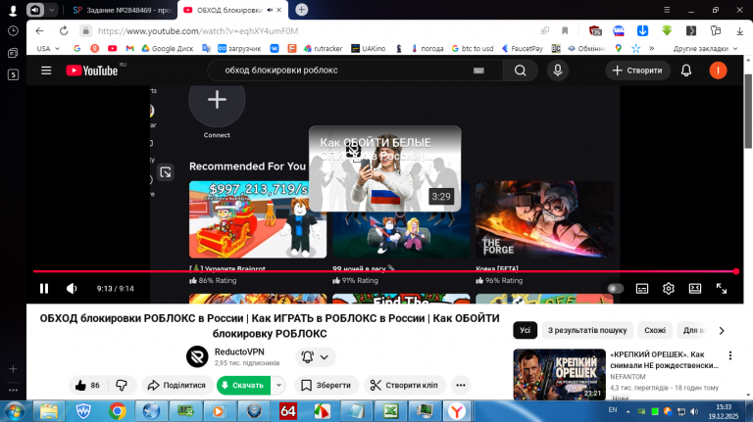The image size is (753, 422).
Task: Click Створити кліп button
Action: click(405, 385)
